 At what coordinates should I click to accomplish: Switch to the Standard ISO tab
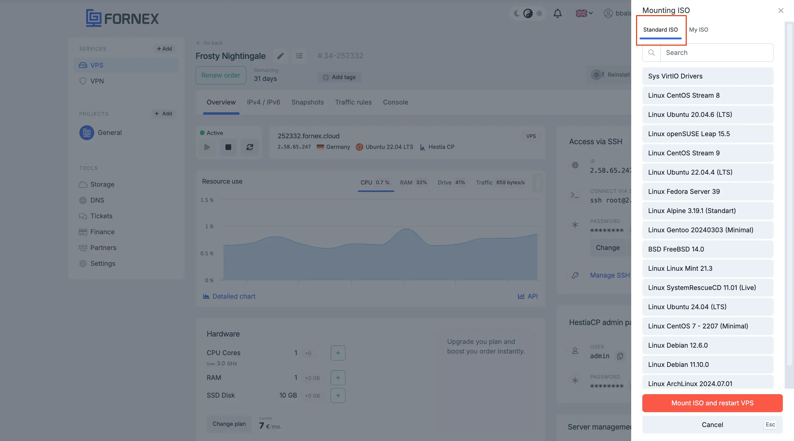(660, 30)
